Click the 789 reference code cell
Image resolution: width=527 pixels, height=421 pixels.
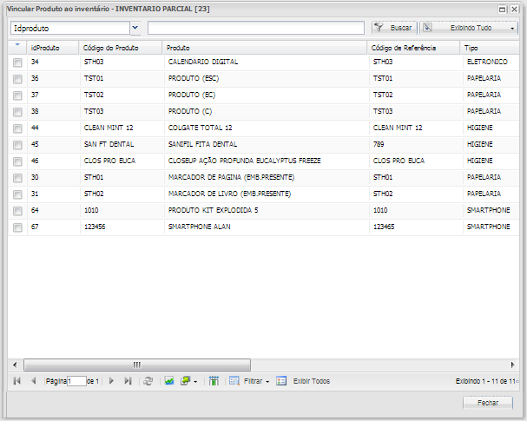[415, 144]
